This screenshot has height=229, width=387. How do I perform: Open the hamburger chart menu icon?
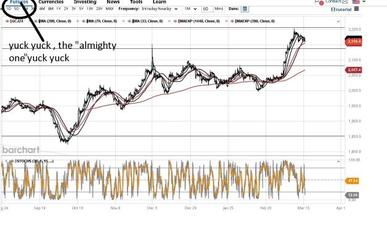357,9
